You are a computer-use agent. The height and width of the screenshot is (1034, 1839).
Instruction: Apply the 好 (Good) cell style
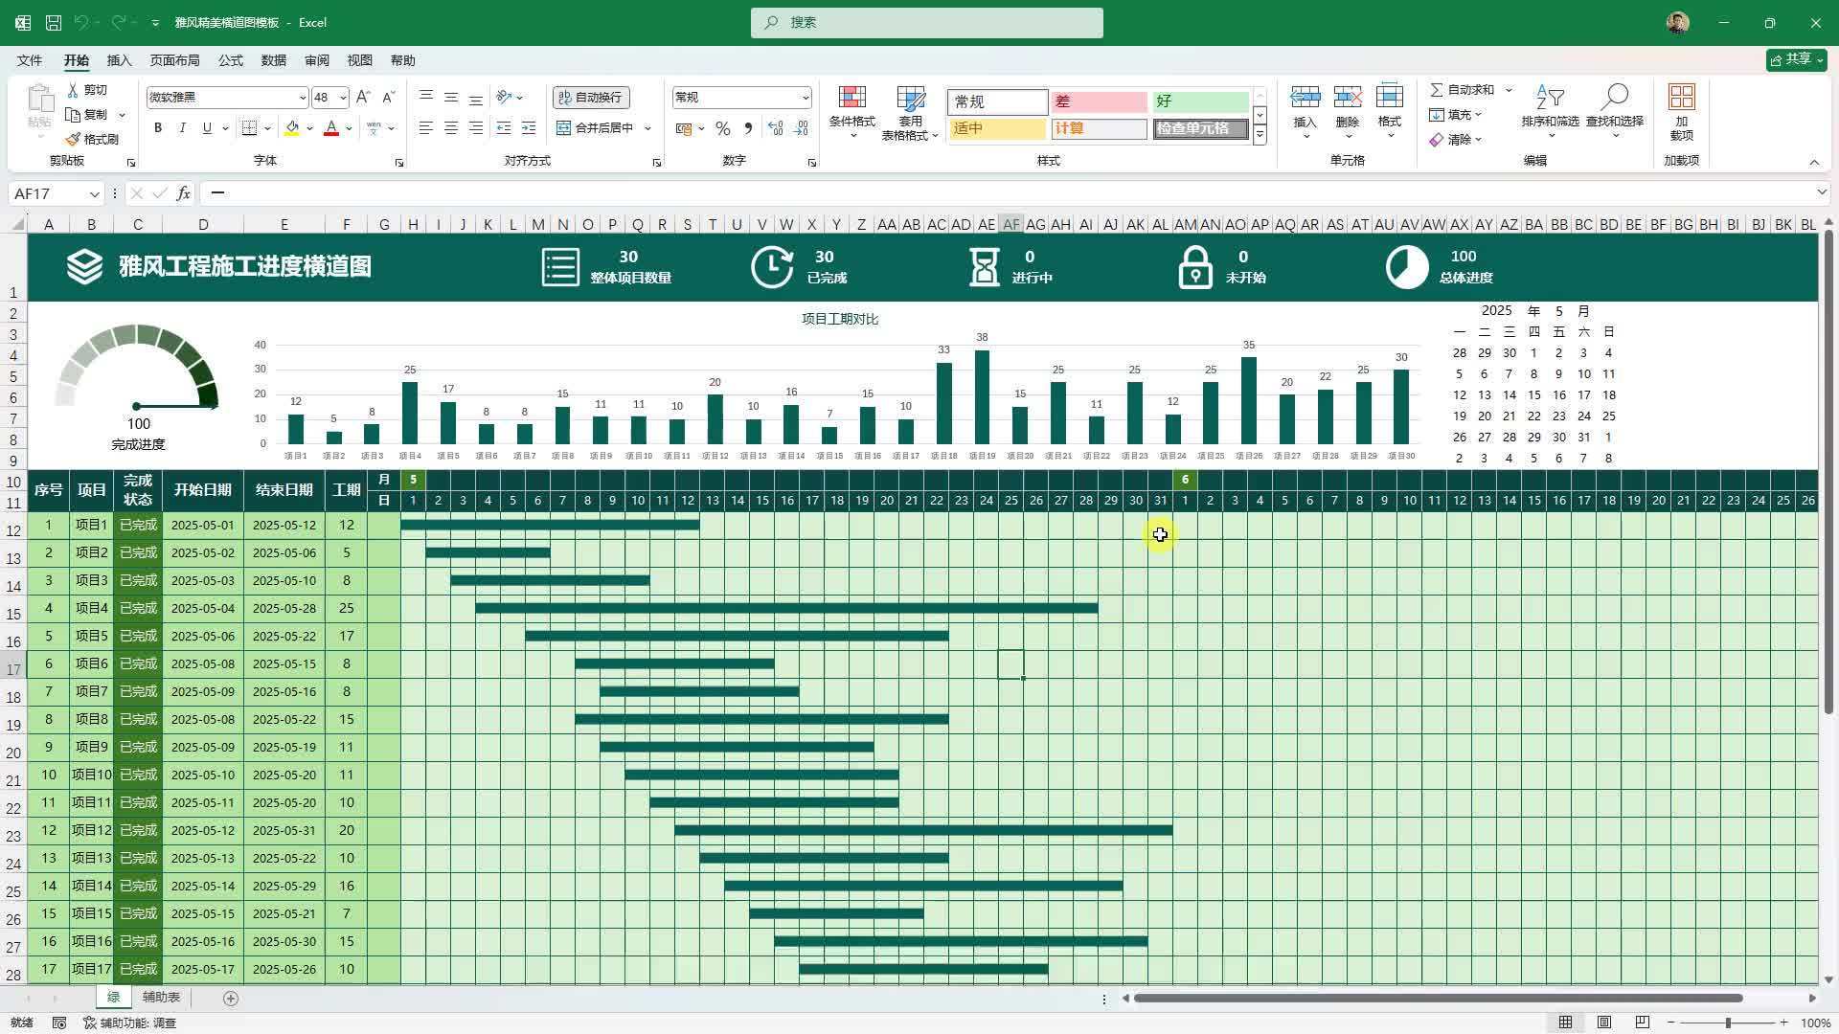pyautogui.click(x=1199, y=101)
